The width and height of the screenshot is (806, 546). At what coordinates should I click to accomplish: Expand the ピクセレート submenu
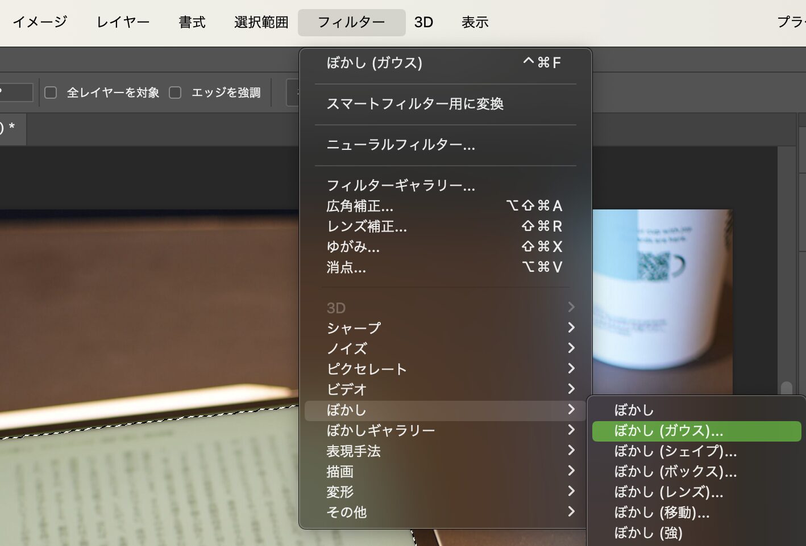click(x=445, y=369)
